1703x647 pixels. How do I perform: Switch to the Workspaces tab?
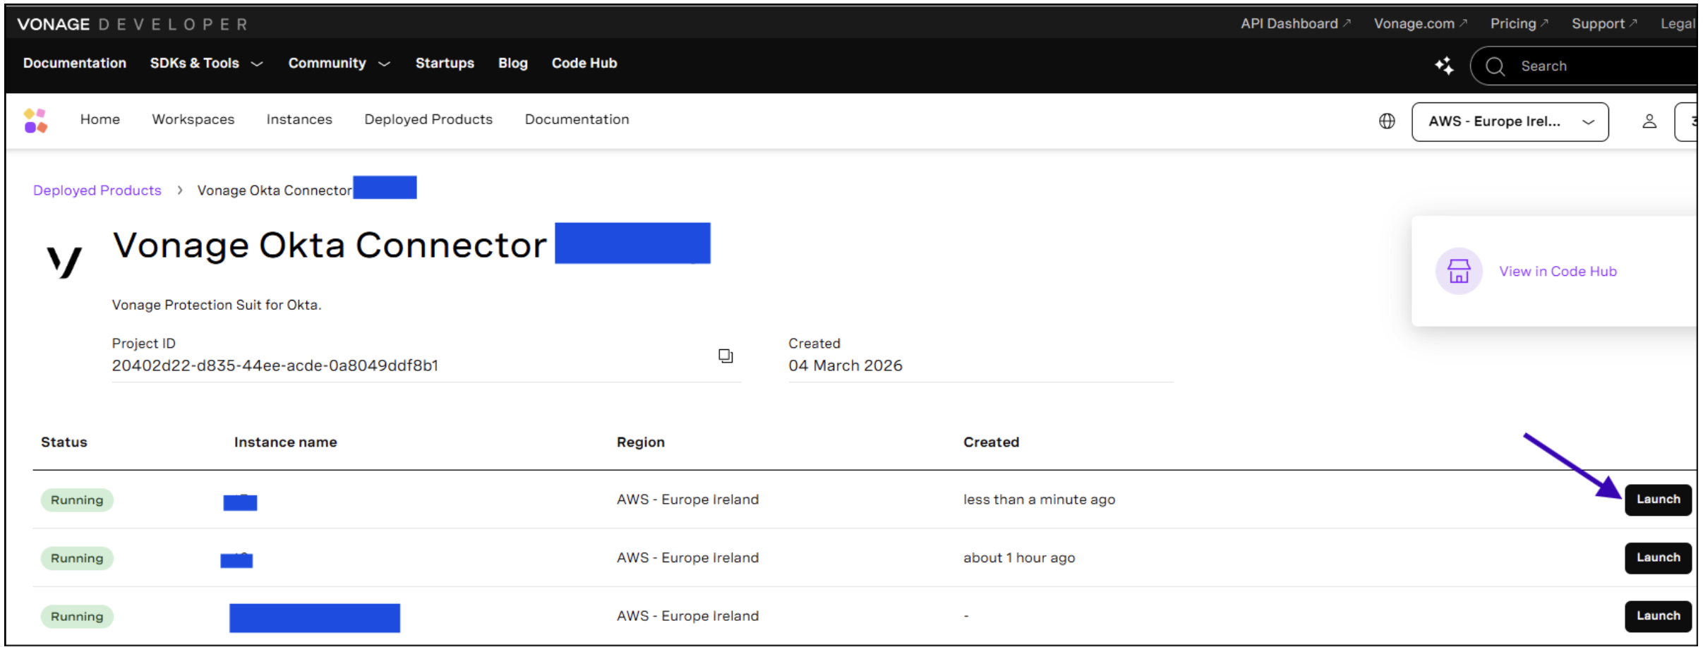(193, 120)
